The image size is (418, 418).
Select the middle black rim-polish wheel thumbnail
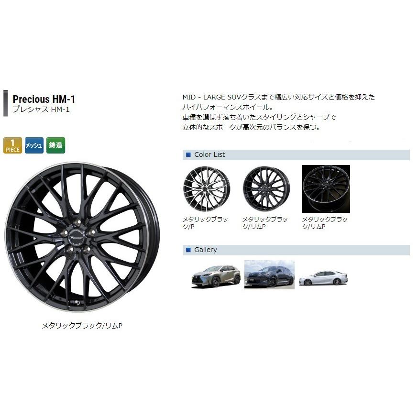(x=266, y=188)
